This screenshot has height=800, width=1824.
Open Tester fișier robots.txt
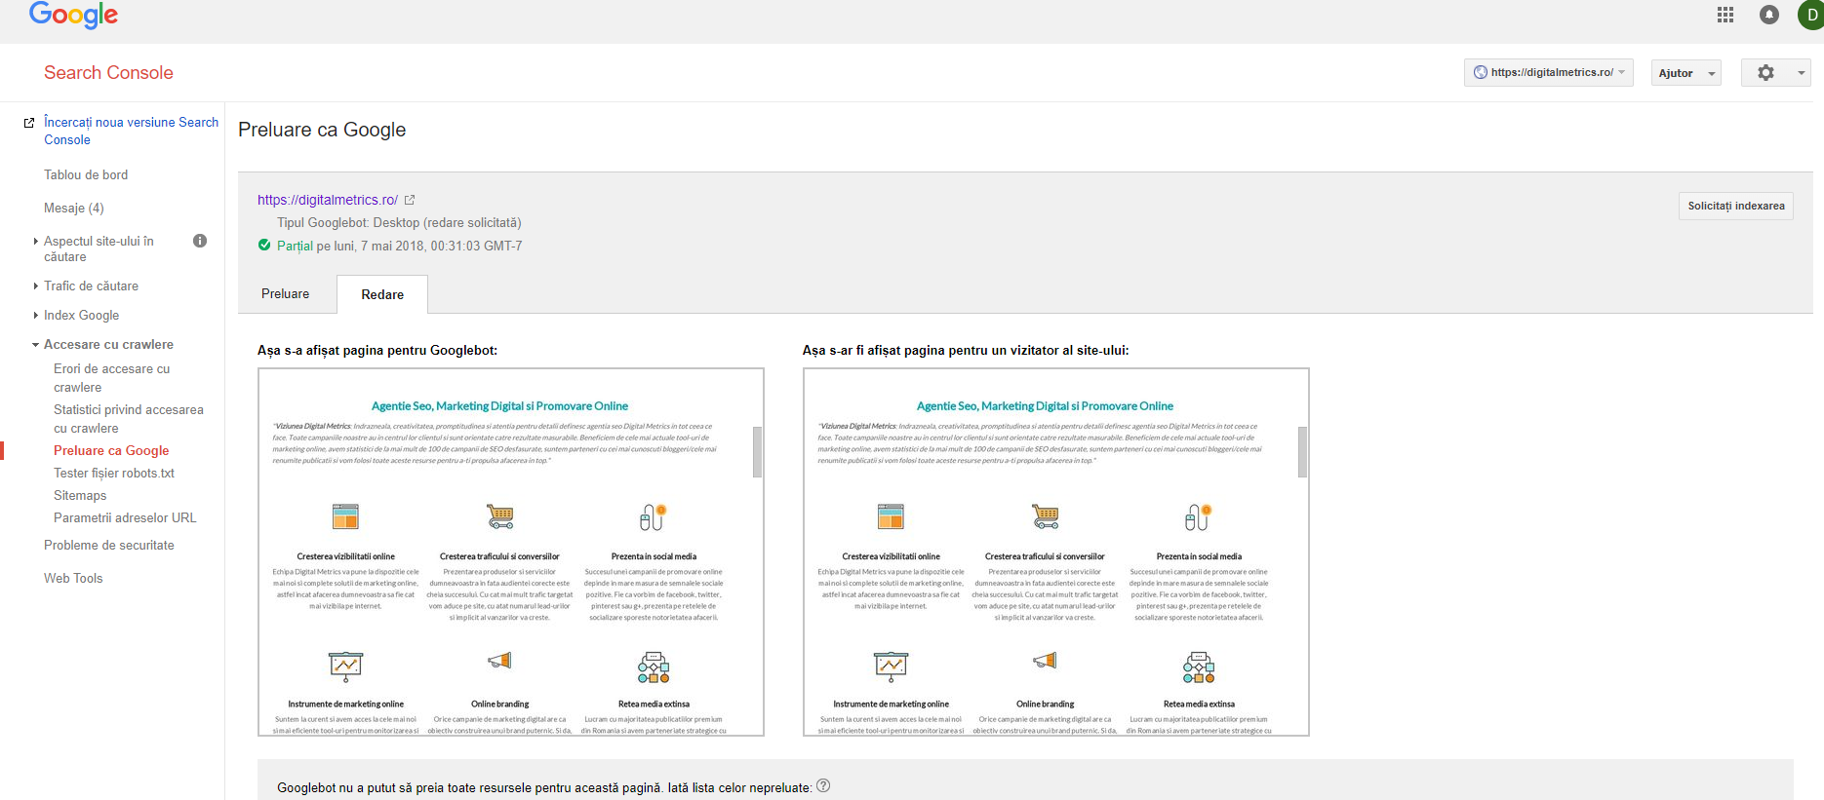(114, 474)
